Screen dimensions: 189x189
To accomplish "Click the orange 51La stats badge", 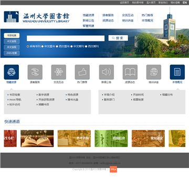I will [113, 170].
